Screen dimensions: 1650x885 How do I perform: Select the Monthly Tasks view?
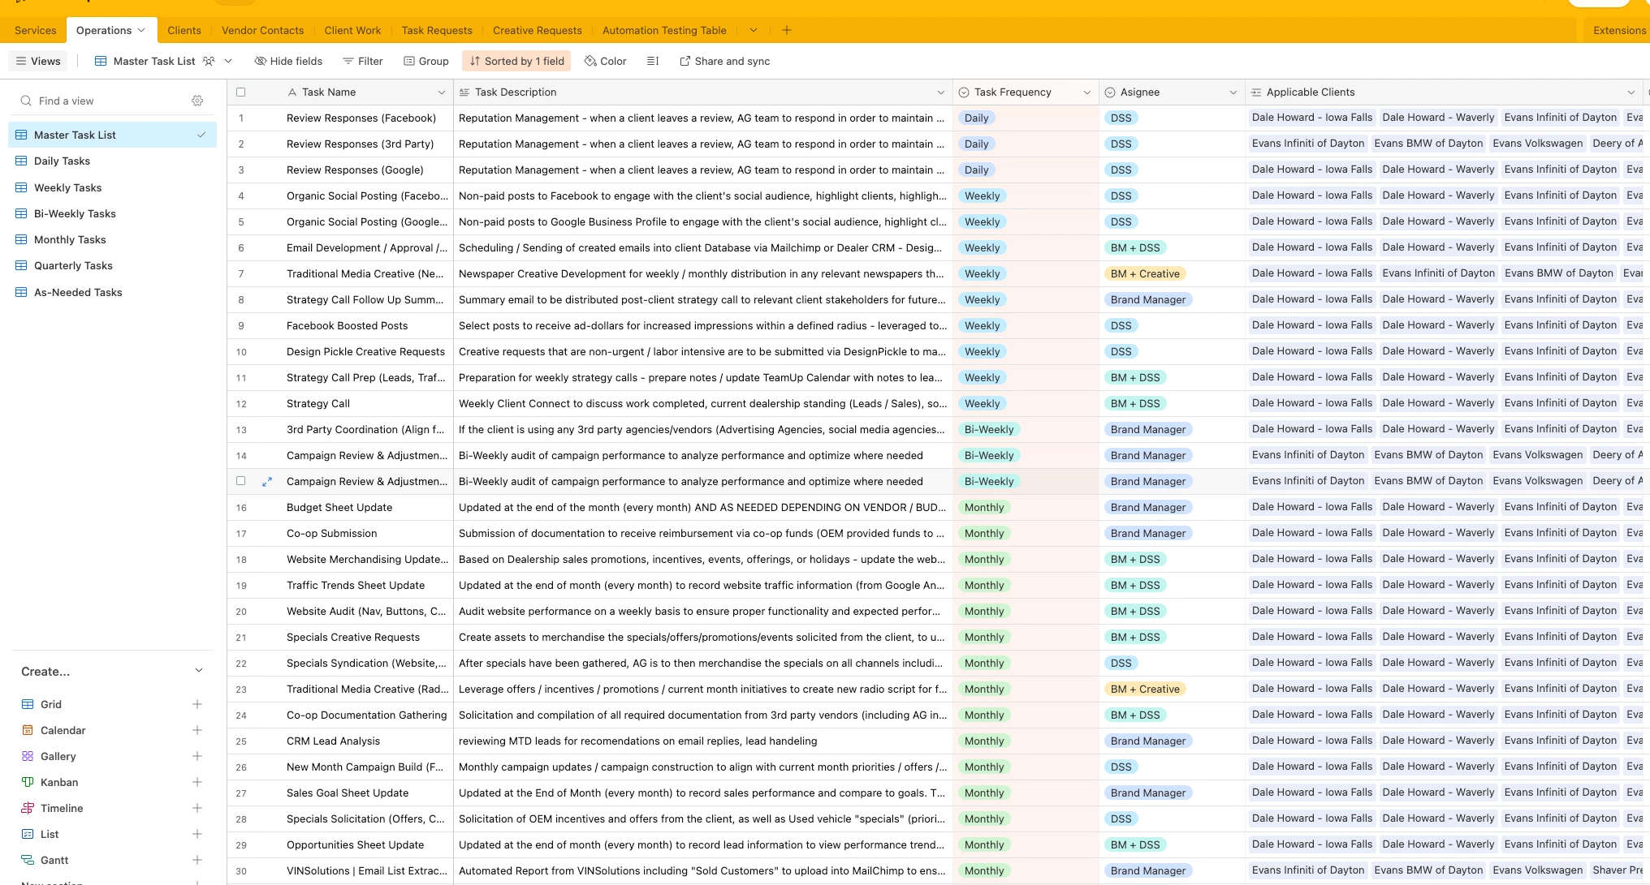point(113,239)
